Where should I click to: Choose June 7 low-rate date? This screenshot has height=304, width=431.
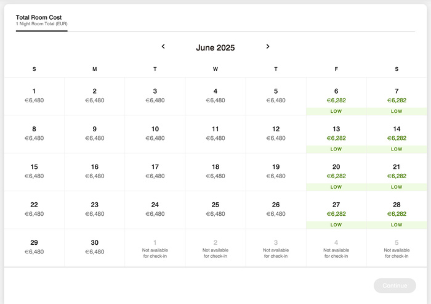397,96
